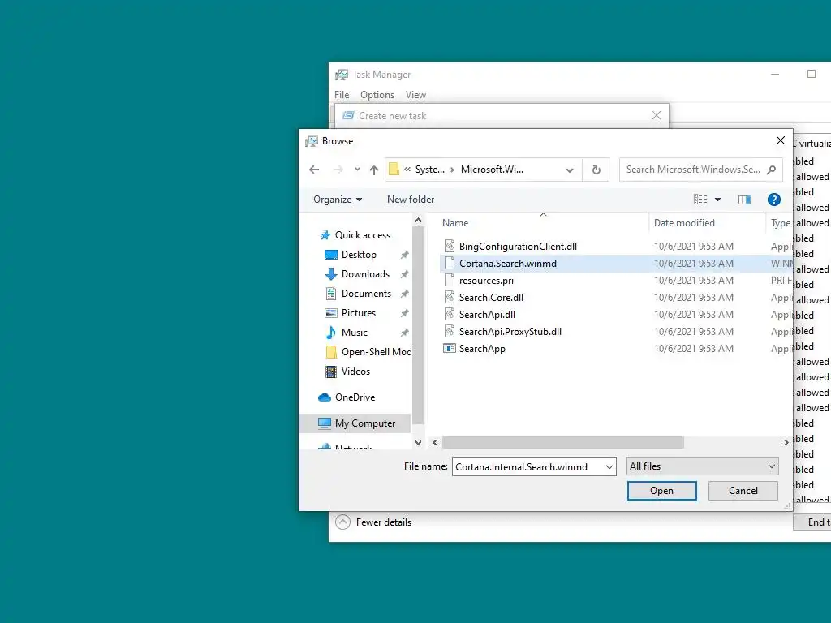Viewport: 831px width, 623px height.
Task: Expand the address bar path dropdown
Action: pyautogui.click(x=570, y=170)
